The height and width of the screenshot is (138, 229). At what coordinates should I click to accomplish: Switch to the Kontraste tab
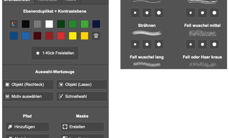pyautogui.click(x=47, y=1)
